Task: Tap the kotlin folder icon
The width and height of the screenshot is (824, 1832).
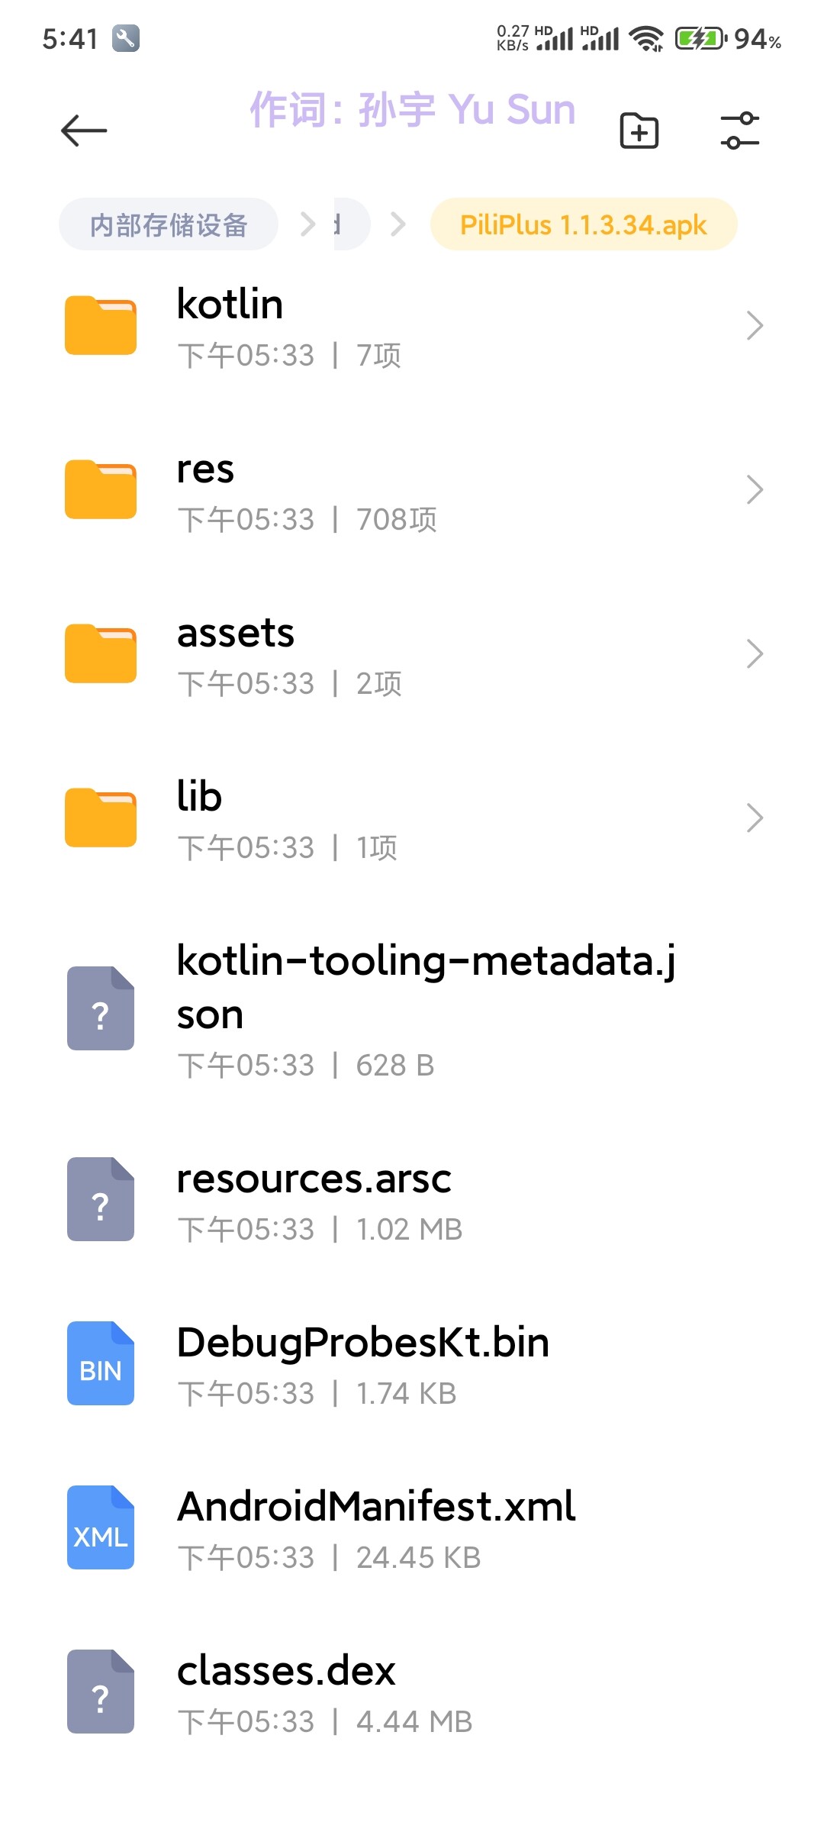Action: (101, 326)
